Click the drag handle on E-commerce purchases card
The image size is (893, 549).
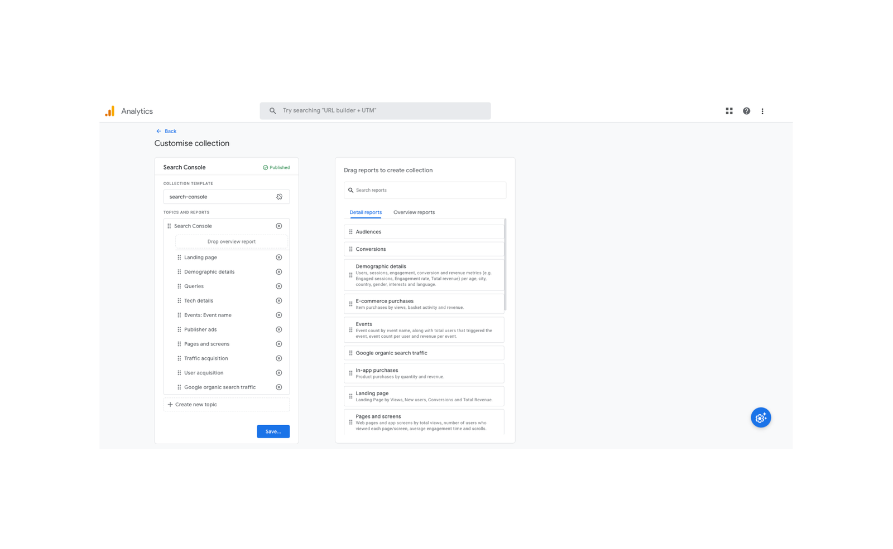(x=351, y=304)
